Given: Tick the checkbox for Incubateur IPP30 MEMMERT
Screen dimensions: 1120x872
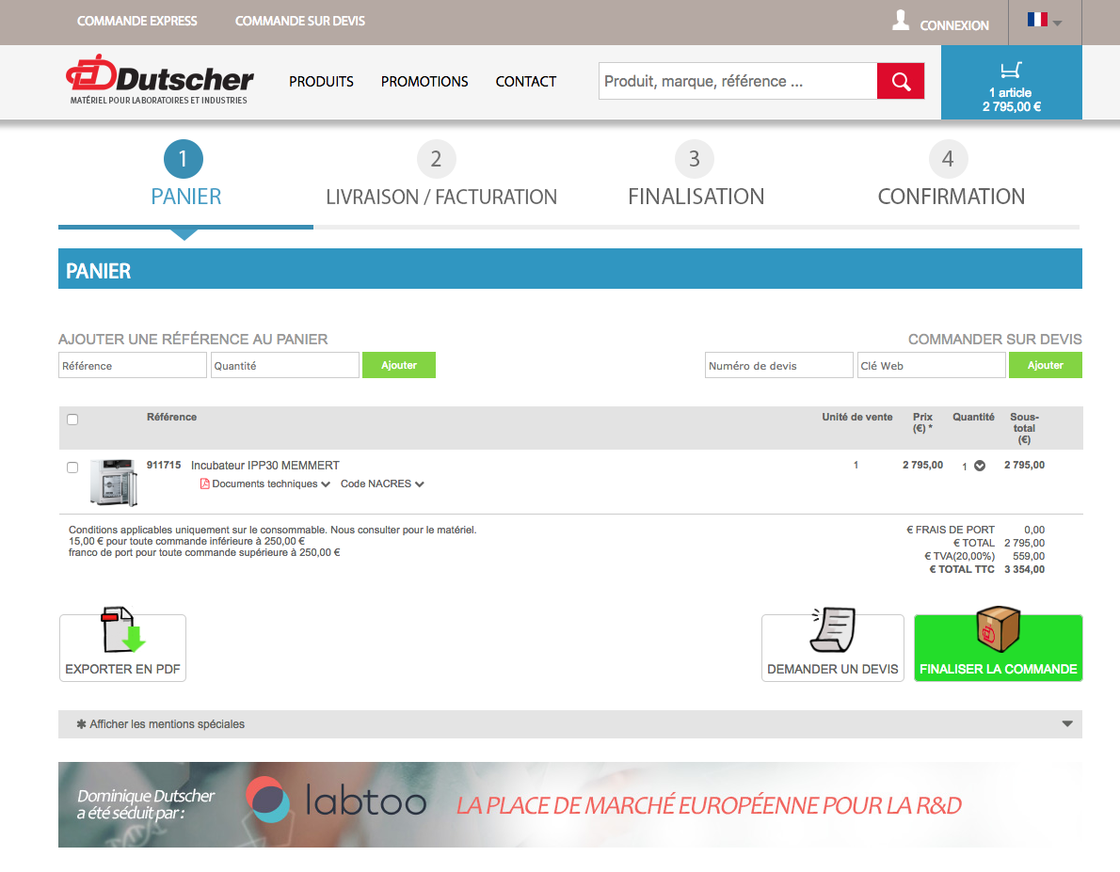Looking at the screenshot, I should point(72,468).
